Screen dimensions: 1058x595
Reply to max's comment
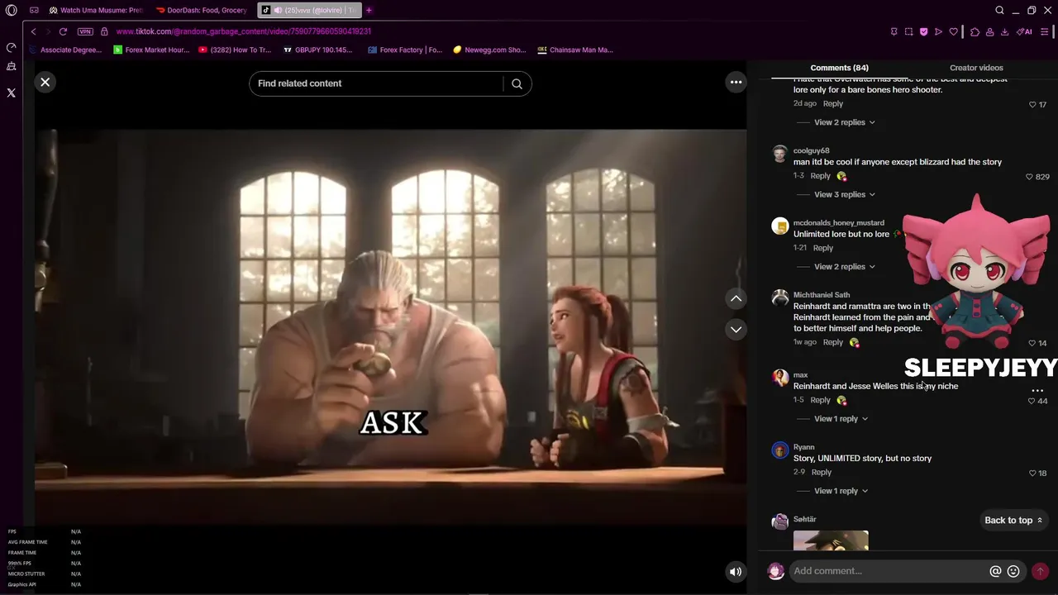820,400
